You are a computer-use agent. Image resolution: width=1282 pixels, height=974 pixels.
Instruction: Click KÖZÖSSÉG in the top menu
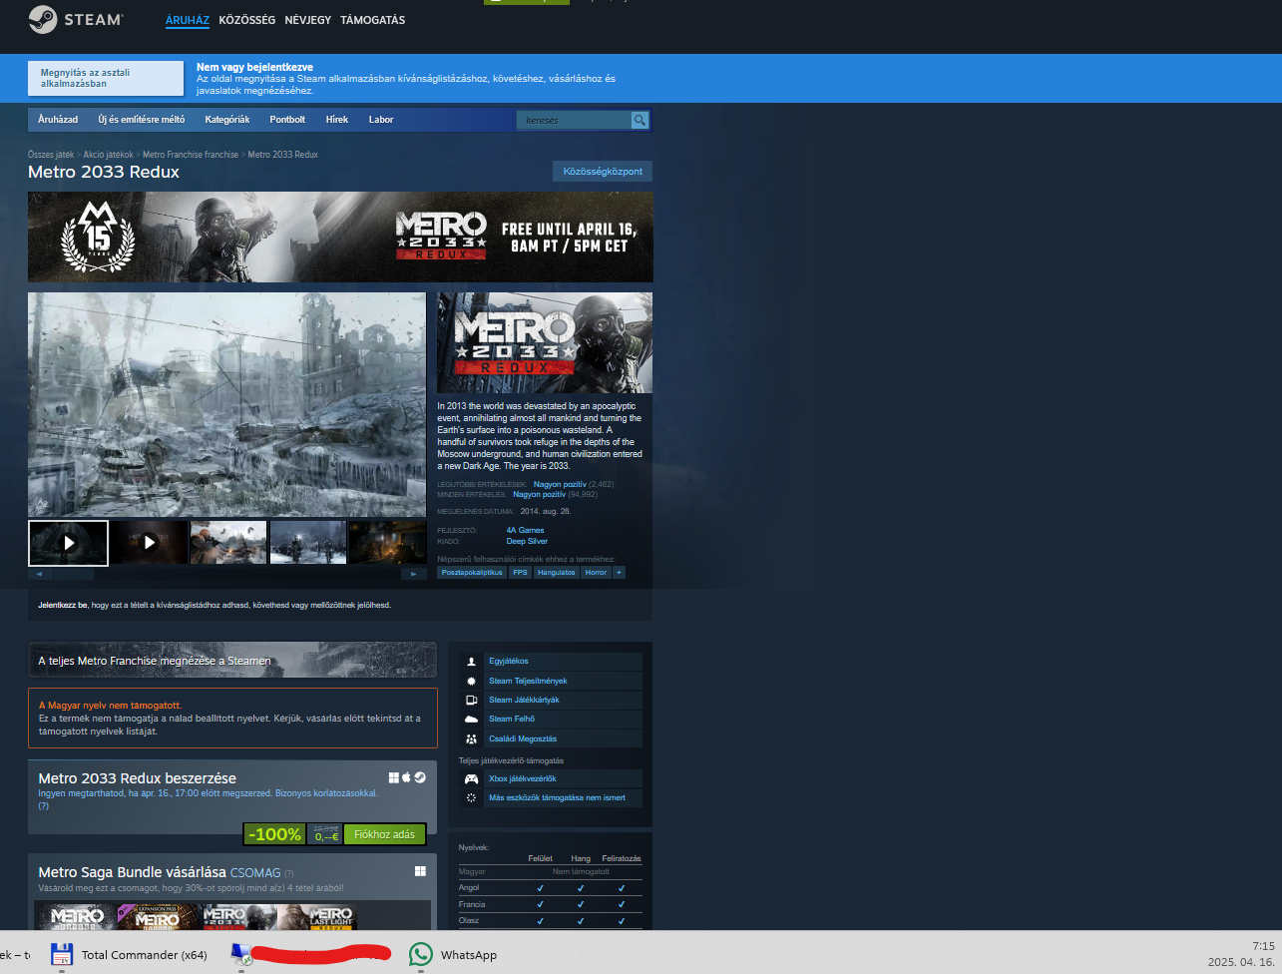pos(247,20)
